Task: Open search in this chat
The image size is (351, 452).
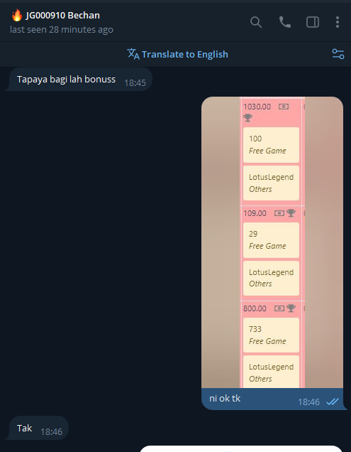Action: point(256,22)
